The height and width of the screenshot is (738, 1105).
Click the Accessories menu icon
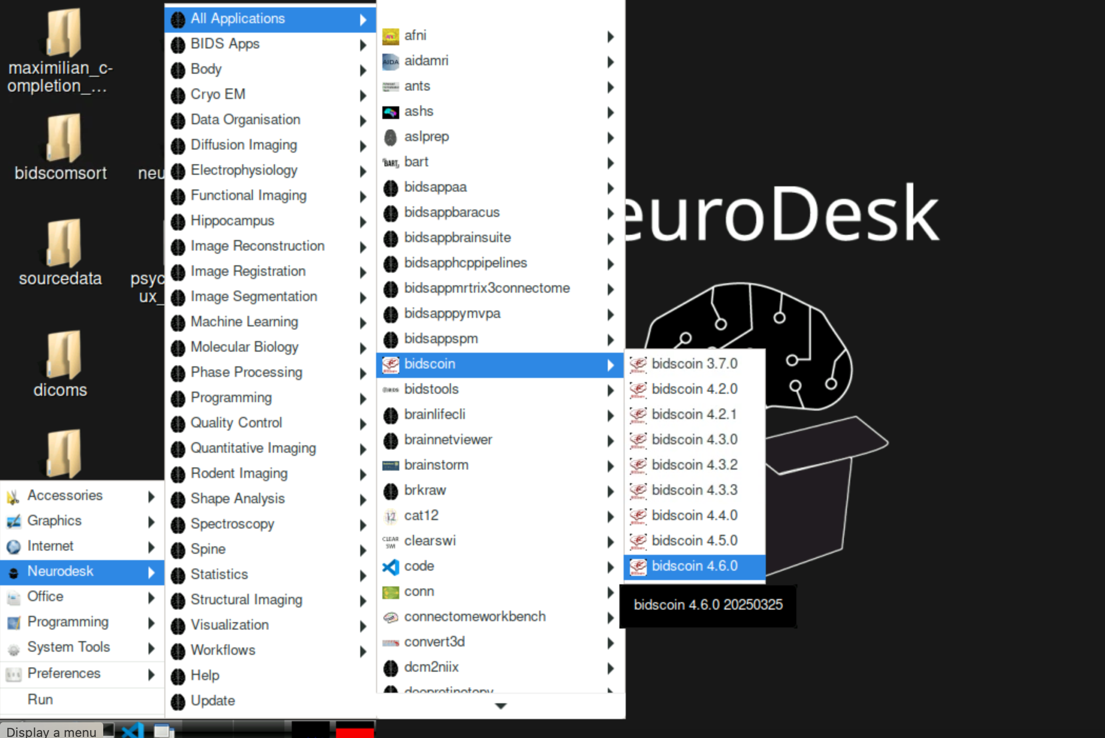click(13, 496)
